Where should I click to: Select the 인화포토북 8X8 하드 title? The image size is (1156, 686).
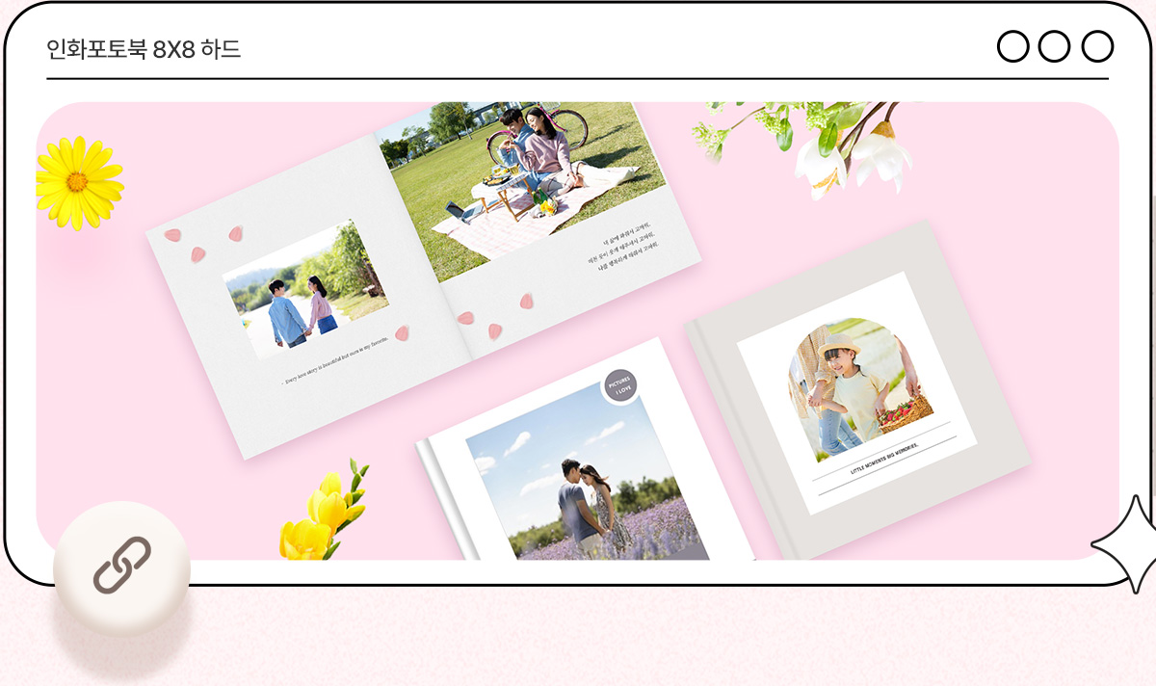click(144, 49)
